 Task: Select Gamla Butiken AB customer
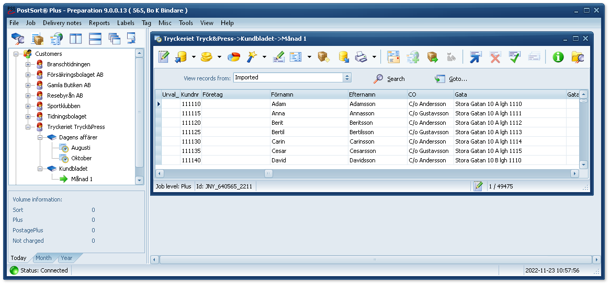point(69,85)
